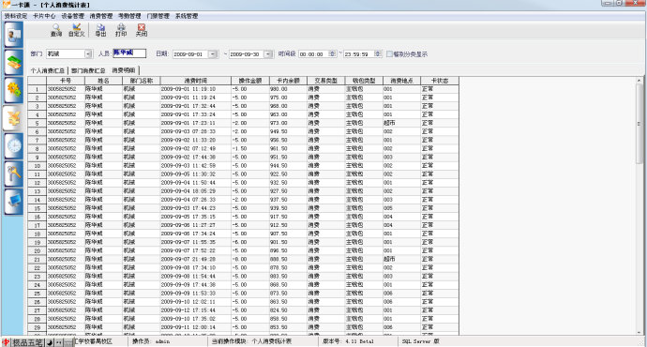
Task: Click the 卡内余额 column header
Action: [288, 81]
